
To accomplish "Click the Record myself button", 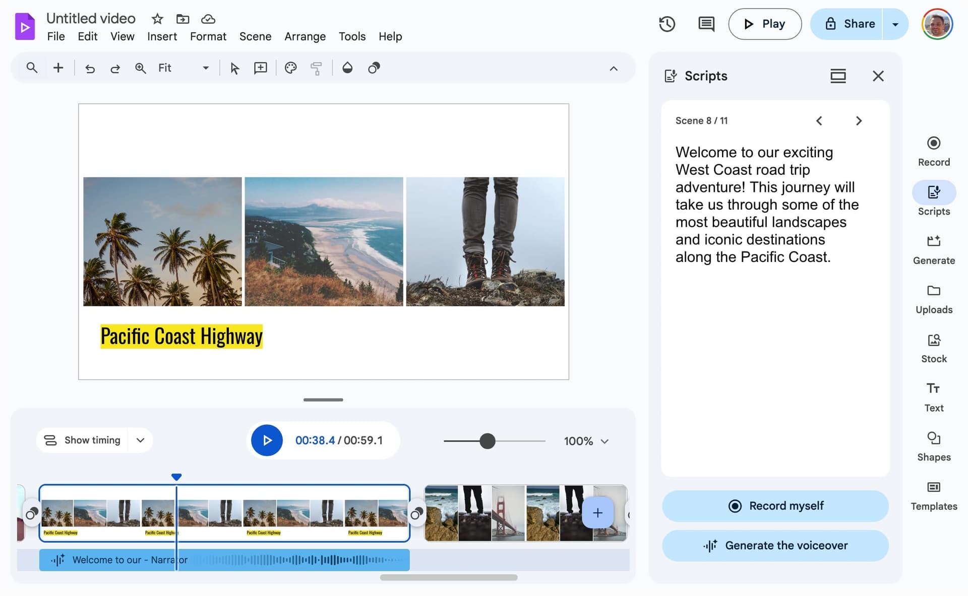I will point(775,506).
